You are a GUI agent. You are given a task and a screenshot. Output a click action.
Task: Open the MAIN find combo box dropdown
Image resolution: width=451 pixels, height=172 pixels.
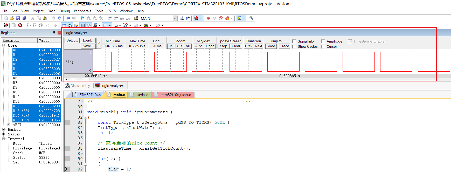pyautogui.click(x=175, y=18)
